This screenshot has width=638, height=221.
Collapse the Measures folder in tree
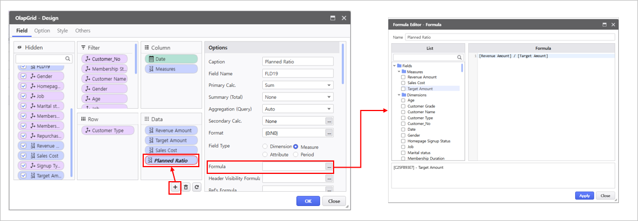399,71
